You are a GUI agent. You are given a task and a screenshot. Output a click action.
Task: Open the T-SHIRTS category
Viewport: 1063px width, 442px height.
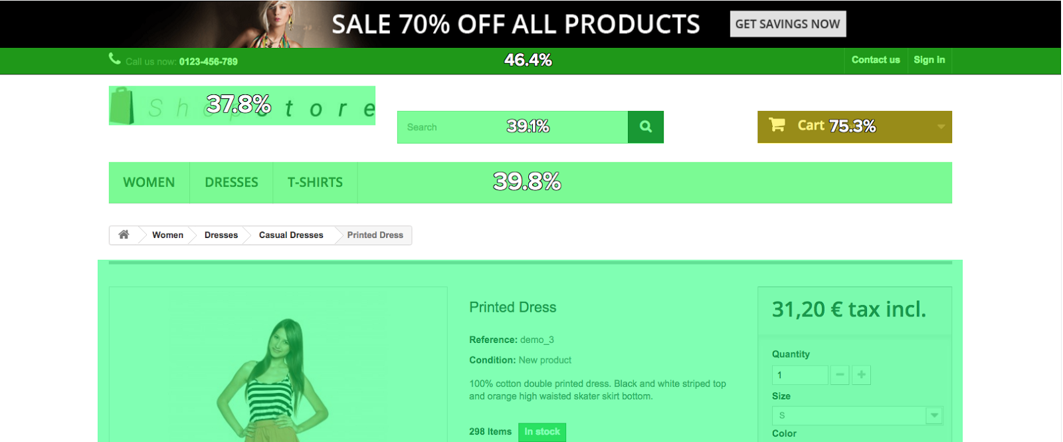coord(315,182)
